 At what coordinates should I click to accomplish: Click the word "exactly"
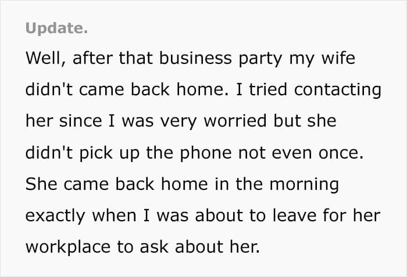pos(55,216)
